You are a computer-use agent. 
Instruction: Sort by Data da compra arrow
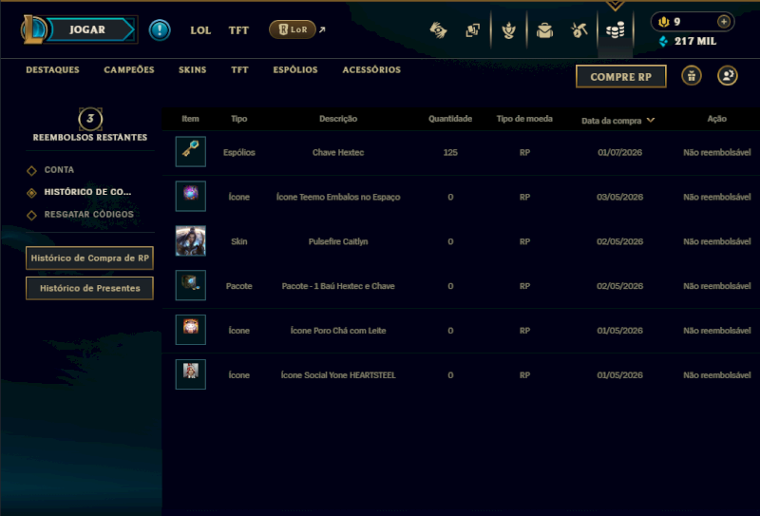[651, 120]
